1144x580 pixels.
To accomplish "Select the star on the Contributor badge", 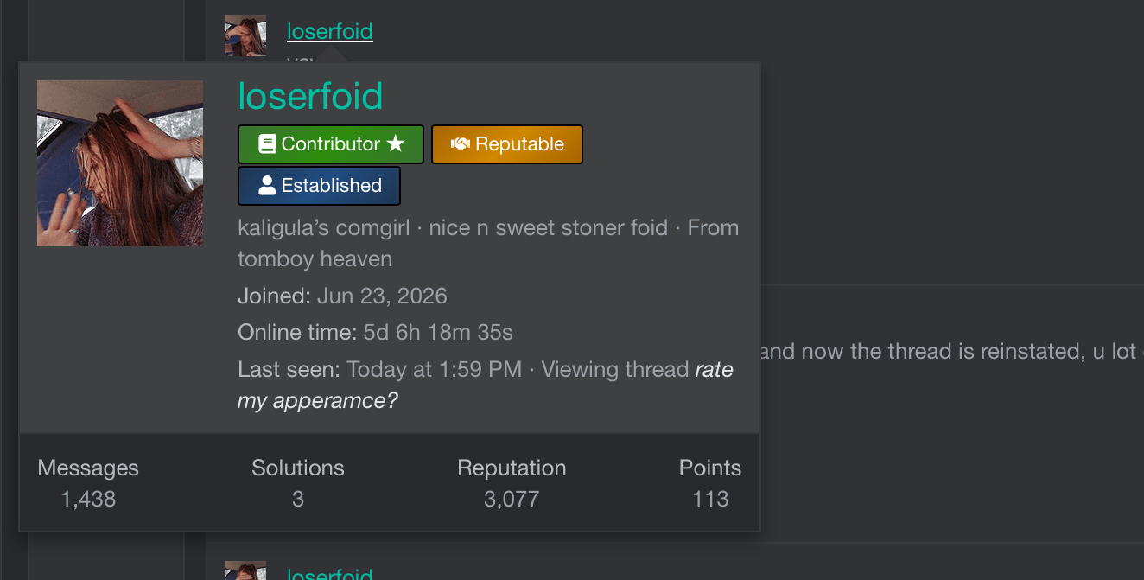I will (x=395, y=144).
